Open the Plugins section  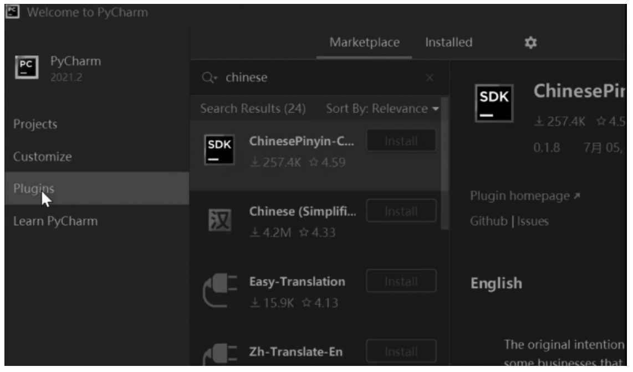(x=97, y=188)
